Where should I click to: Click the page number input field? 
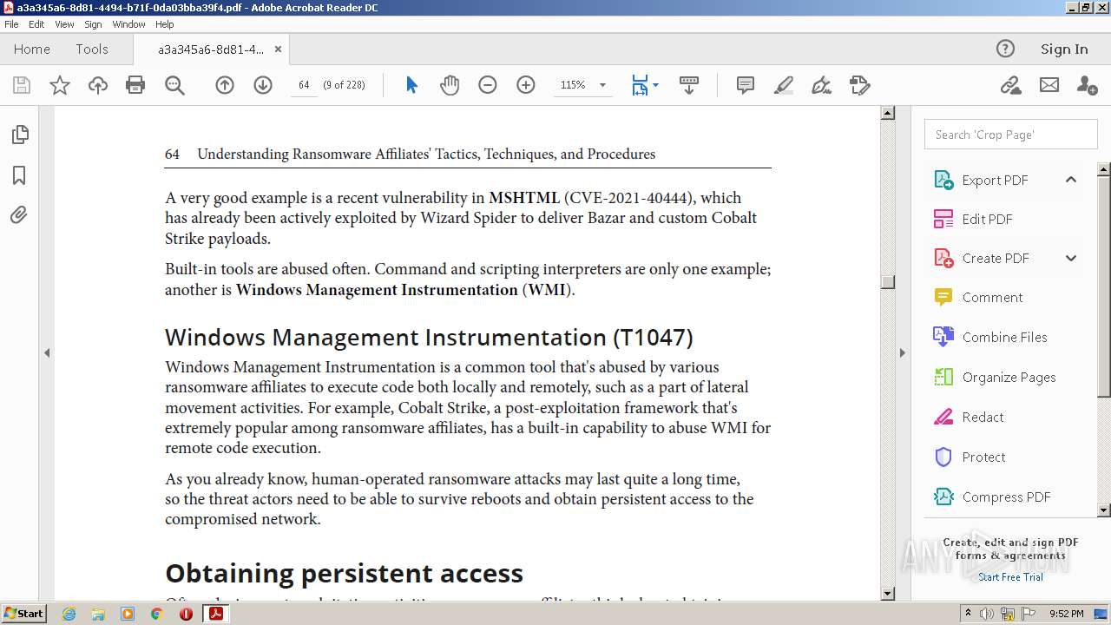304,85
